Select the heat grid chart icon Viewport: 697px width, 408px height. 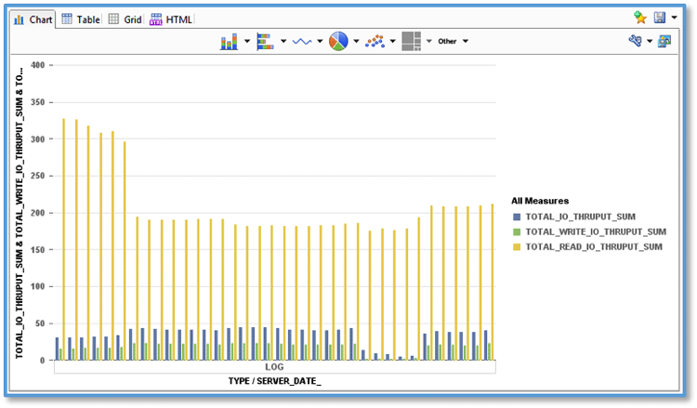pyautogui.click(x=411, y=42)
